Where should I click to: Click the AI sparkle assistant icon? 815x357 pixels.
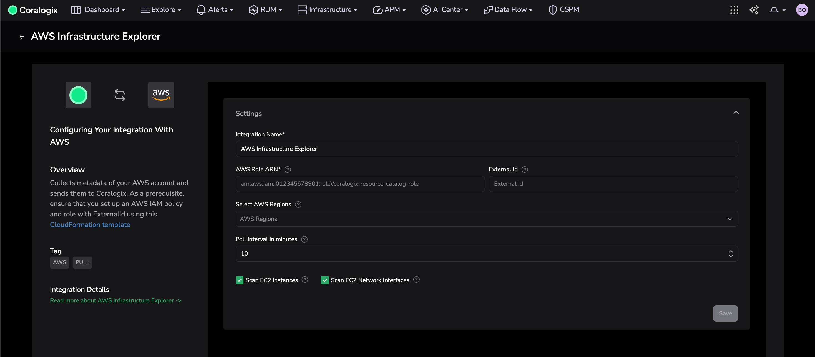754,10
